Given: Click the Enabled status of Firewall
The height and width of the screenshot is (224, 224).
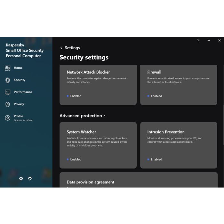Looking at the screenshot, I should [x=156, y=96].
